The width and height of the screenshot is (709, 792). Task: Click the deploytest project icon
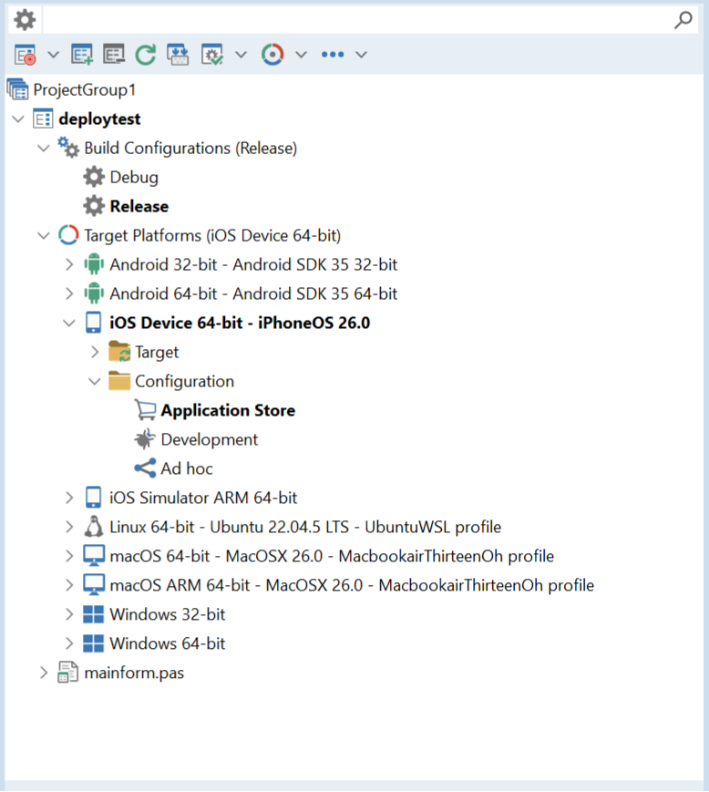tap(43, 119)
